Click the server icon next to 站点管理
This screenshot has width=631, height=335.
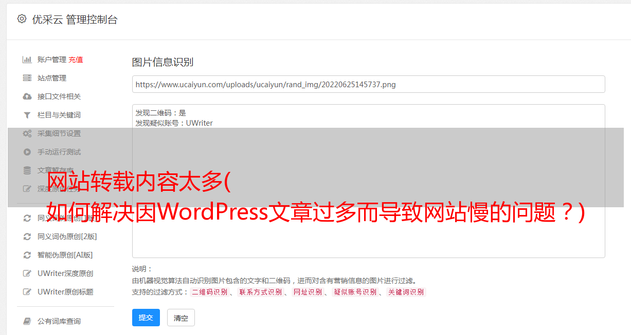27,78
